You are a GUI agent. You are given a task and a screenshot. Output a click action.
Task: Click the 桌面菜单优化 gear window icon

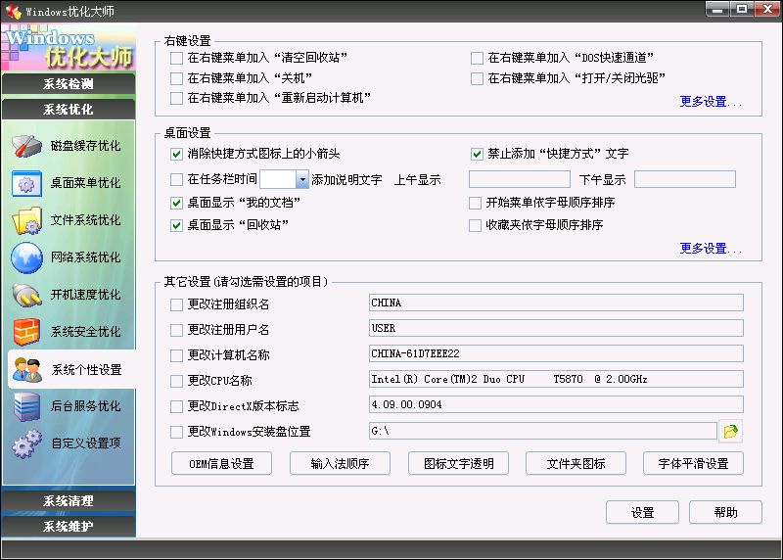[x=26, y=183]
